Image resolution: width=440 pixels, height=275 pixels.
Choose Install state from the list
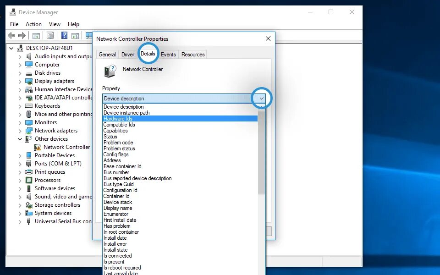click(180, 250)
